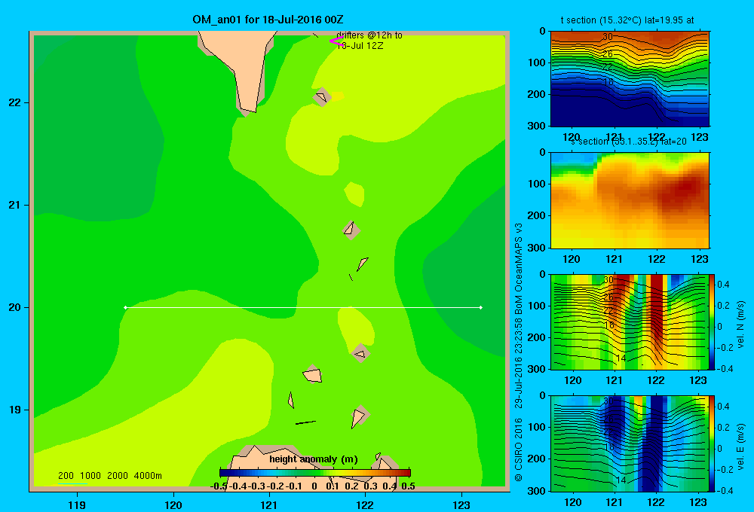
Task: Select the 's section (33.1..35.2) lat=20' title
Action: [629, 142]
